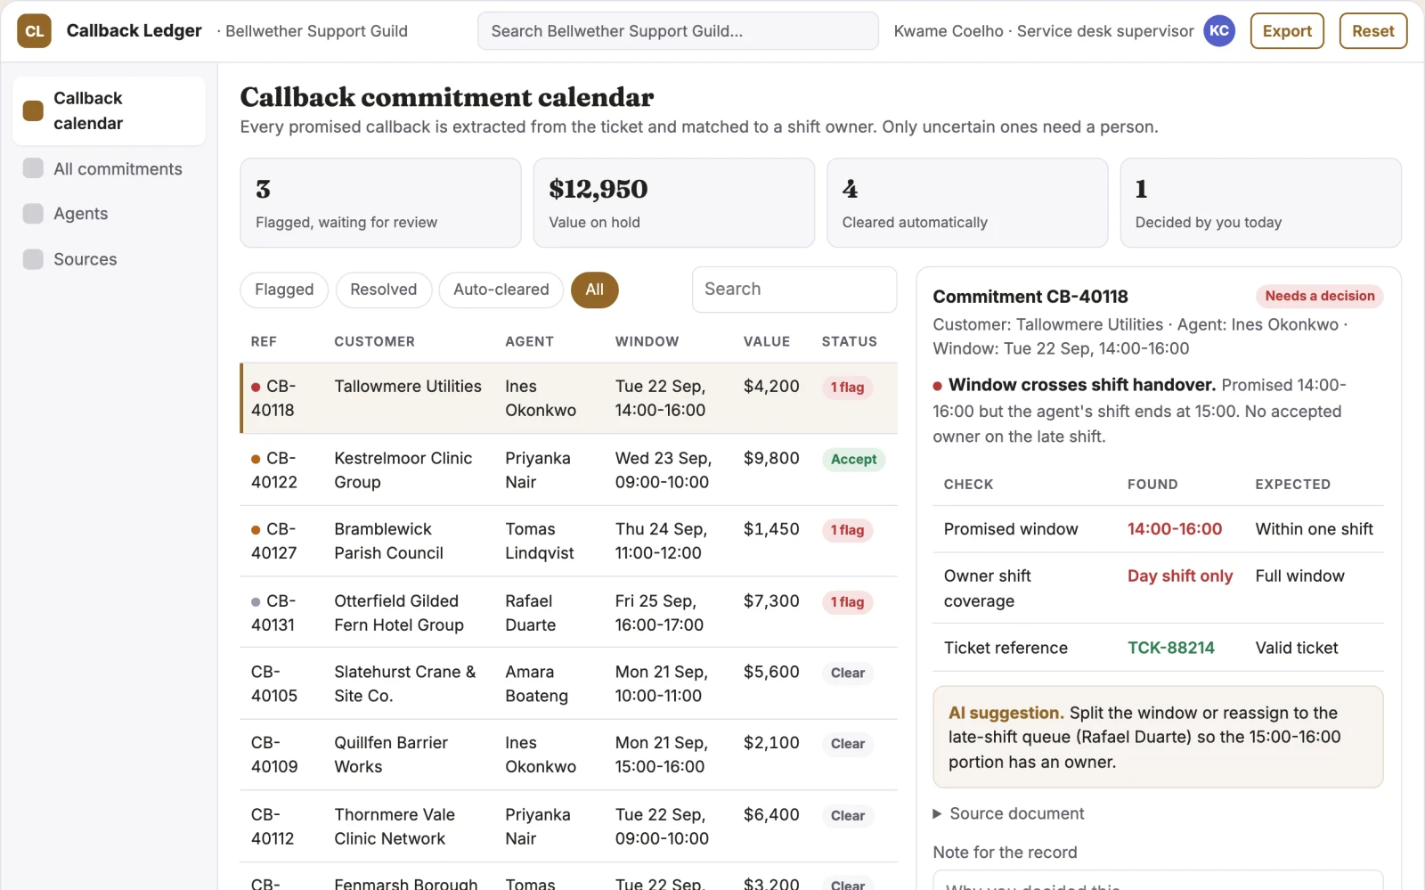The height and width of the screenshot is (890, 1425).
Task: Click the $12,950 Value on hold card
Action: 674,203
